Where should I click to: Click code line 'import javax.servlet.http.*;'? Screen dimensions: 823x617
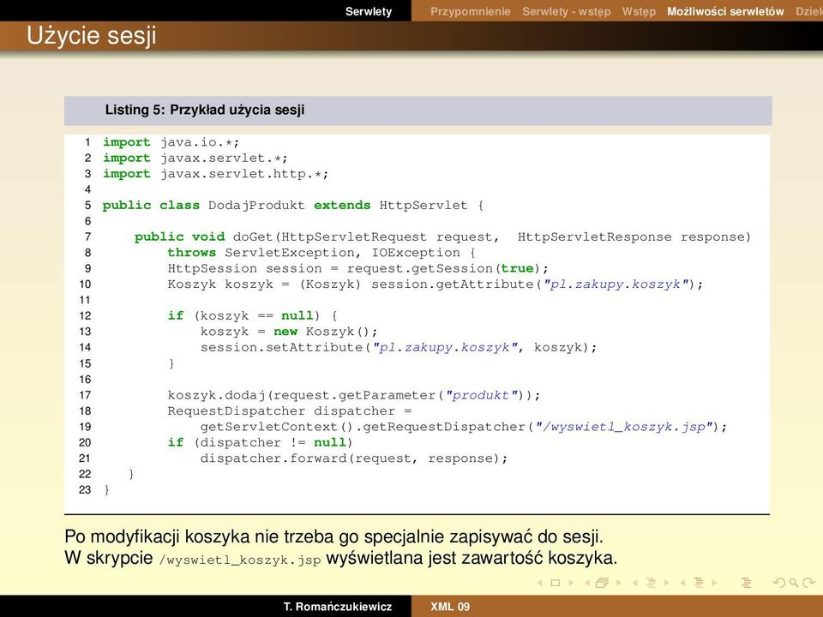pos(216,174)
